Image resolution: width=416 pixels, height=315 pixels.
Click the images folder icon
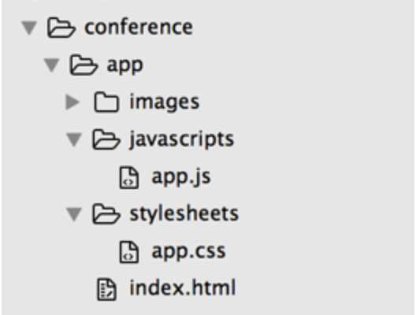click(106, 102)
